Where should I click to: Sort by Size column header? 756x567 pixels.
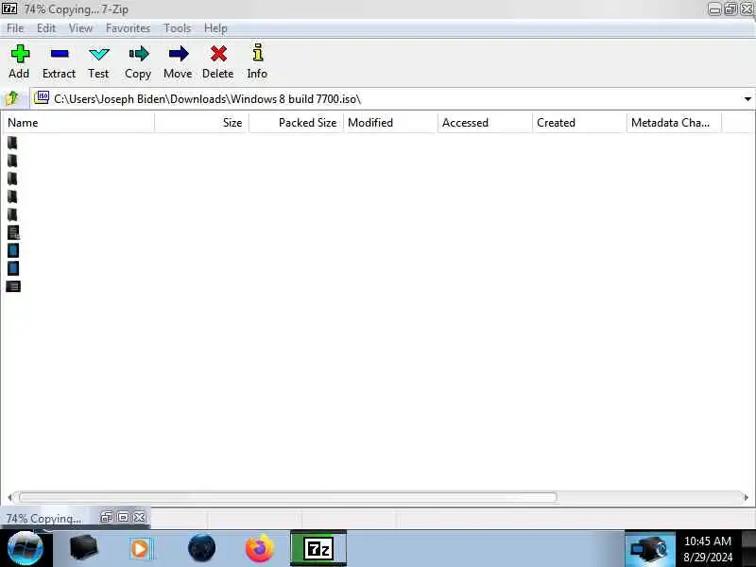[201, 123]
